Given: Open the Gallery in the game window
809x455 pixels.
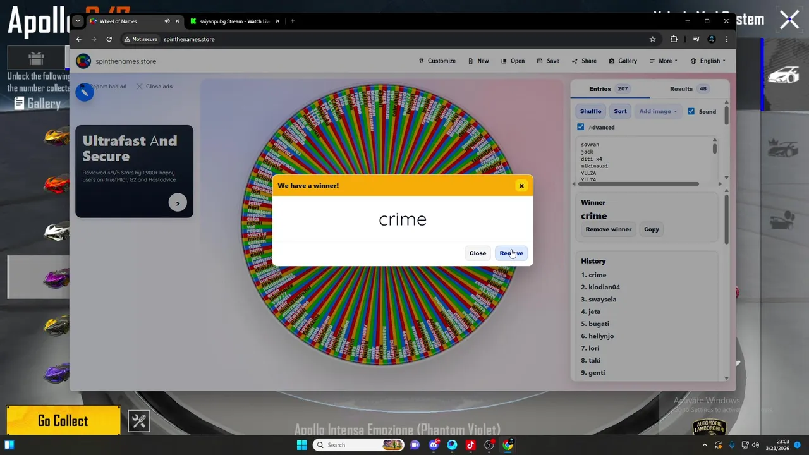Looking at the screenshot, I should 37,104.
